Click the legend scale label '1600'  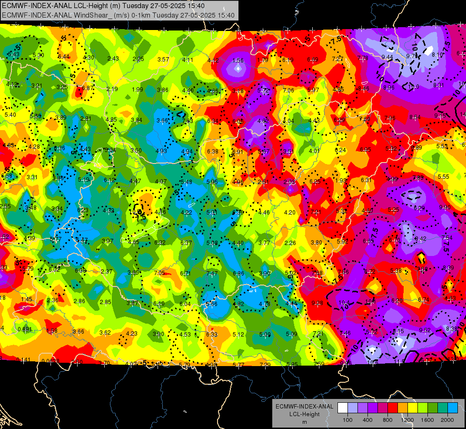tap(427, 420)
